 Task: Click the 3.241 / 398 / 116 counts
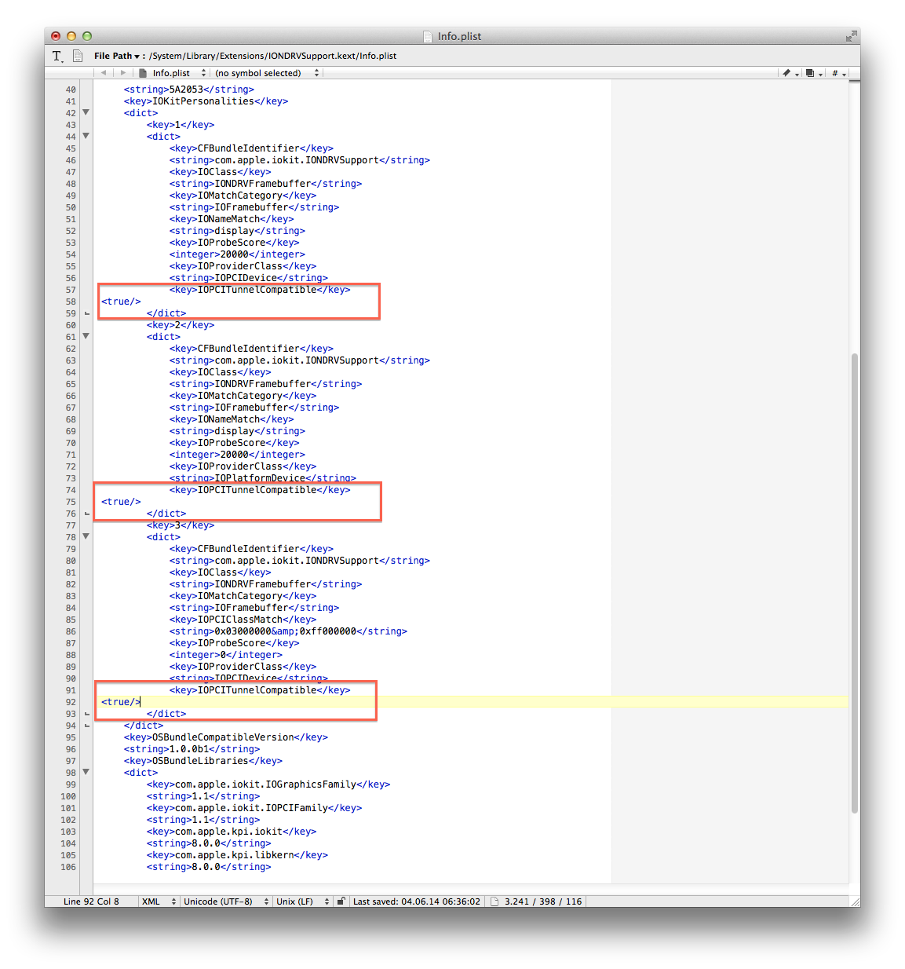click(x=543, y=901)
